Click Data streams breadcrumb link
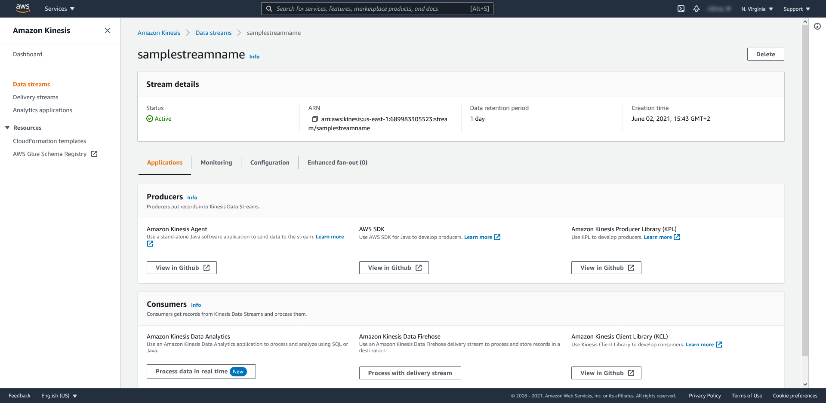 213,33
